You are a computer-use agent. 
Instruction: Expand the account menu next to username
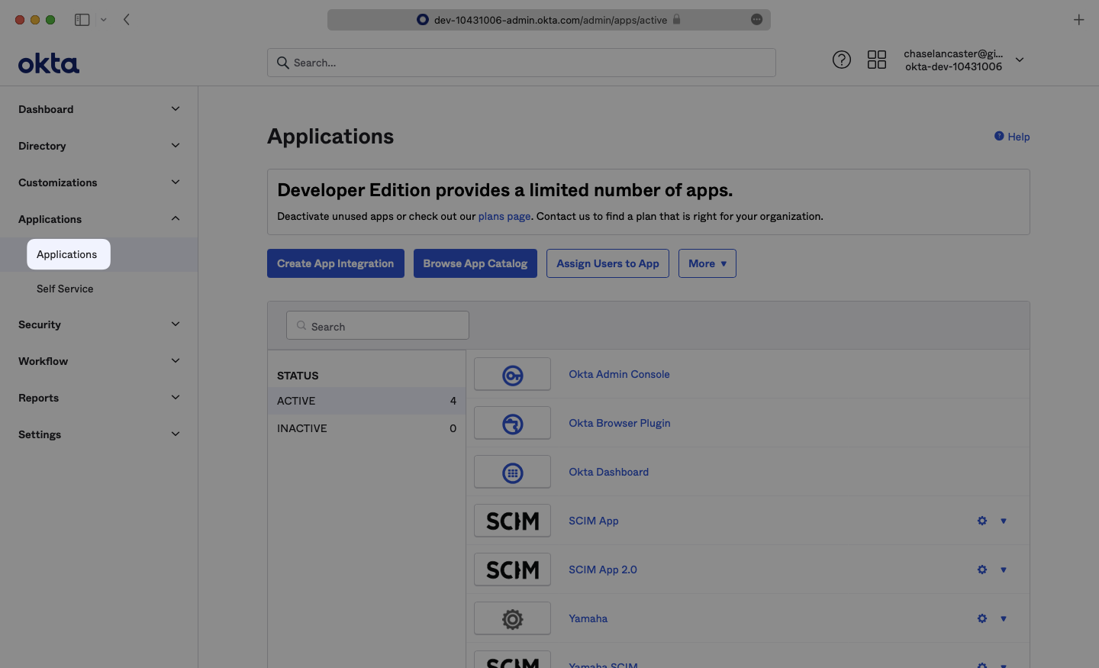[x=1019, y=60]
